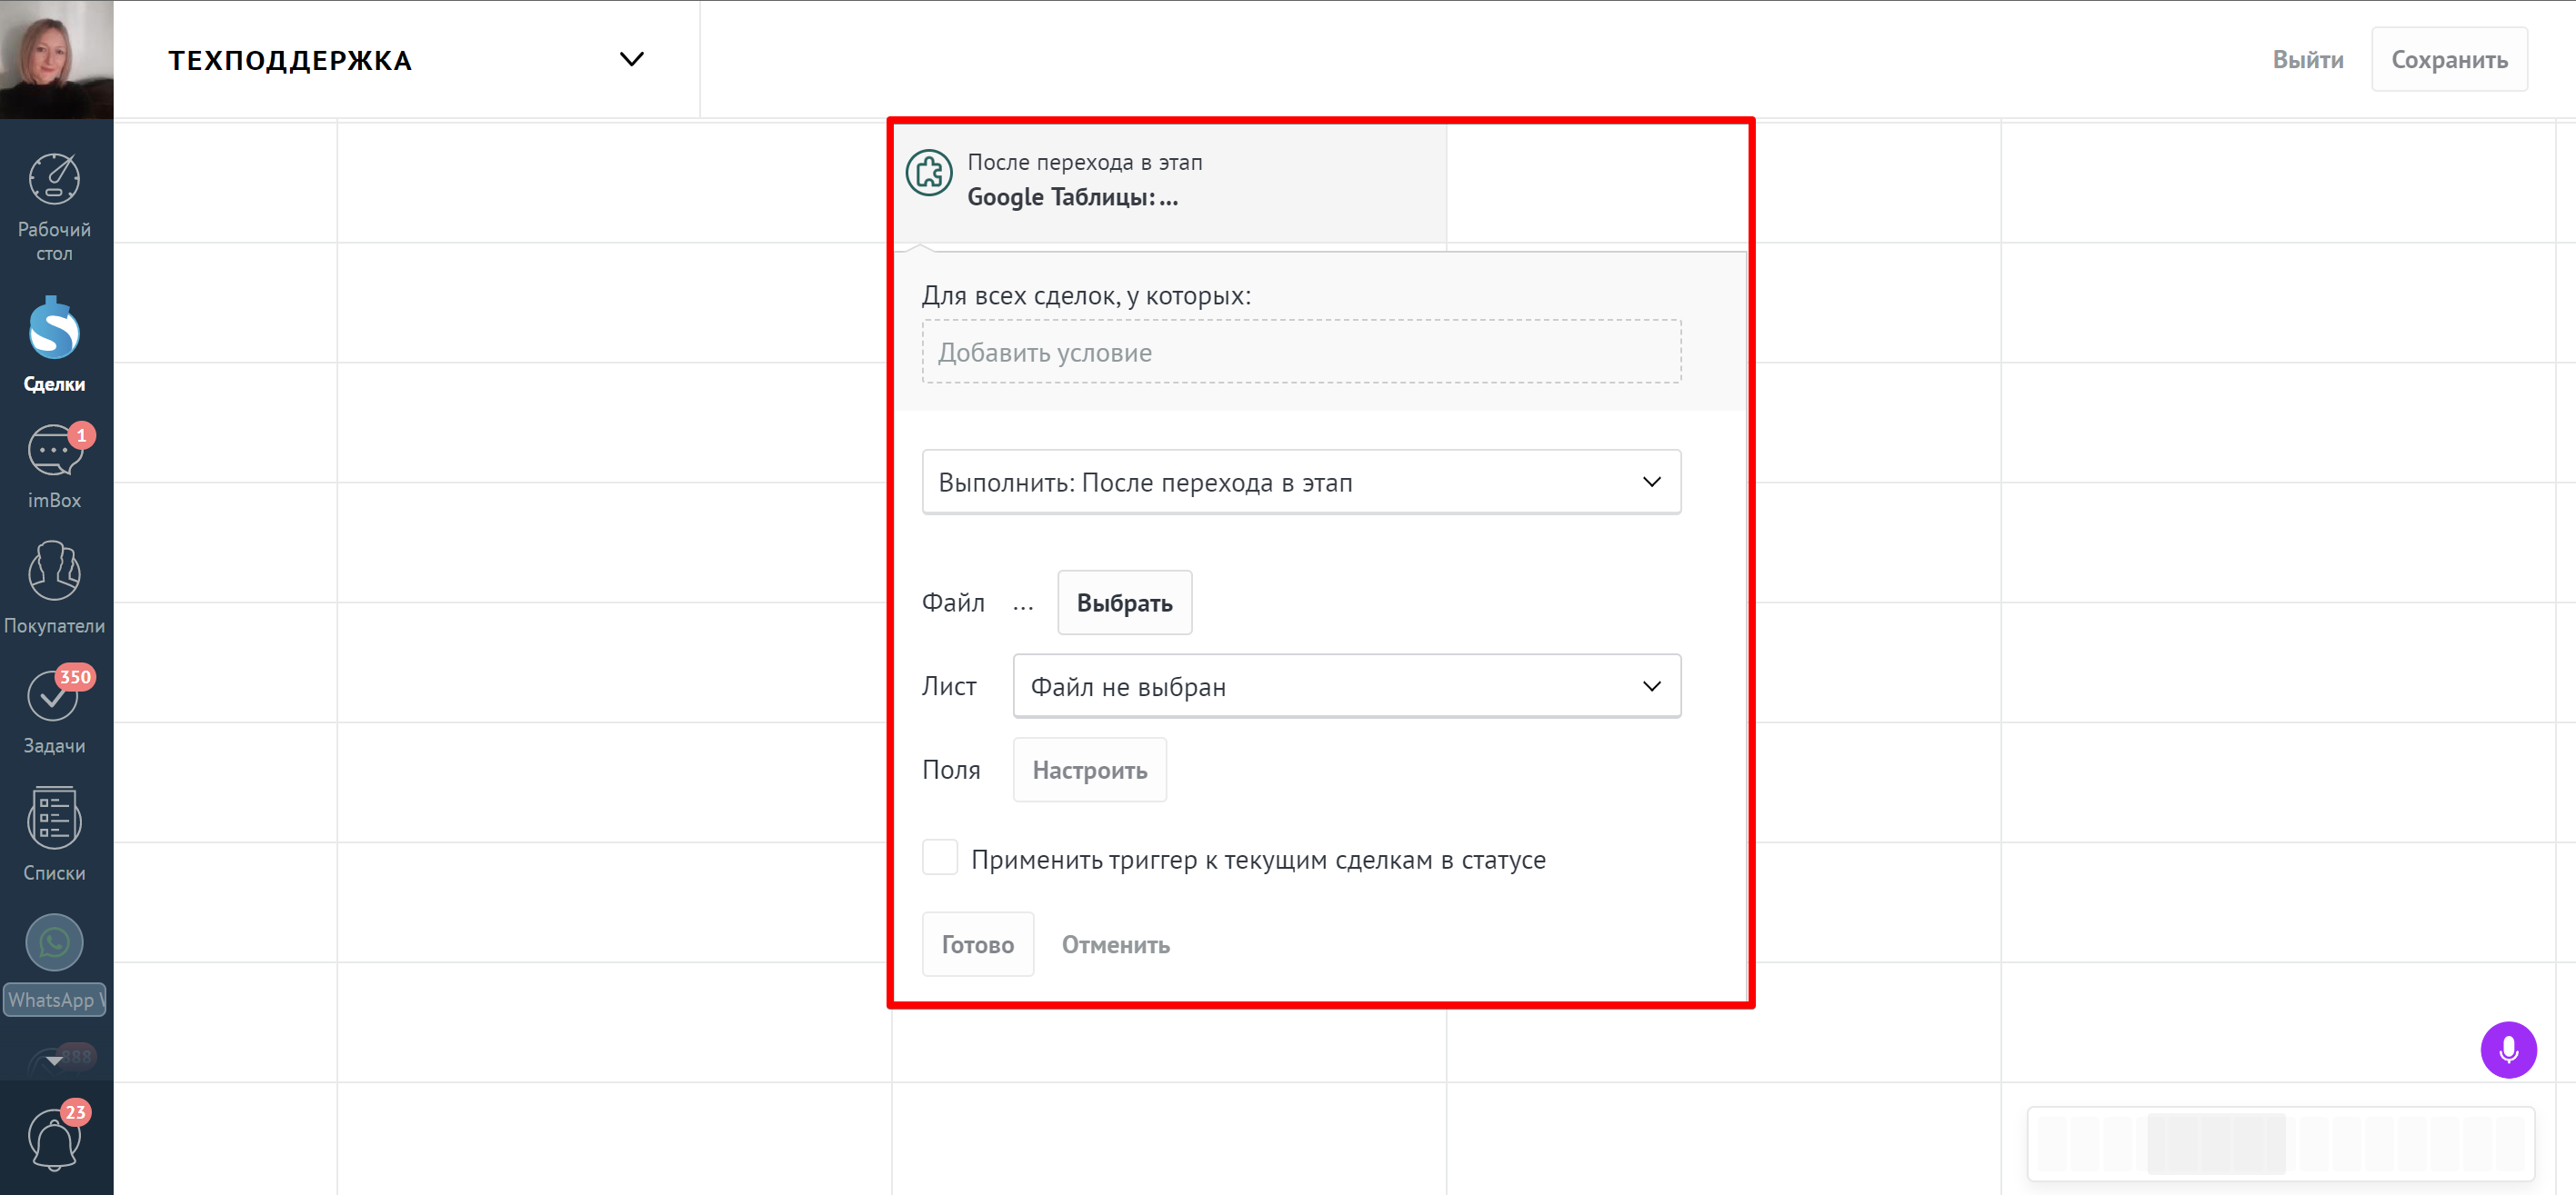
Task: Click the Готово button
Action: [977, 944]
